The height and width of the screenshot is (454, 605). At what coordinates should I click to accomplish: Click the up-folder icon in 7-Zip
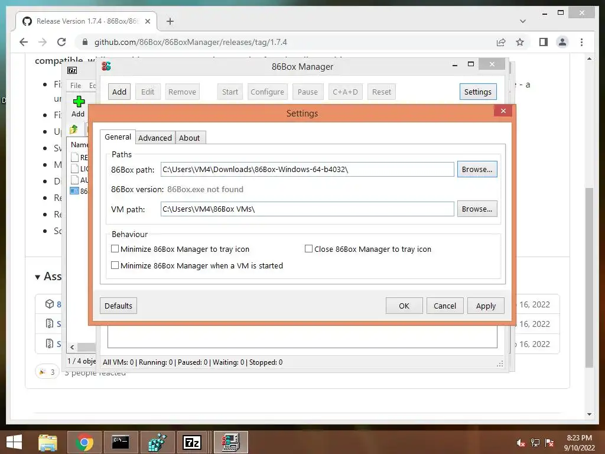coord(74,129)
